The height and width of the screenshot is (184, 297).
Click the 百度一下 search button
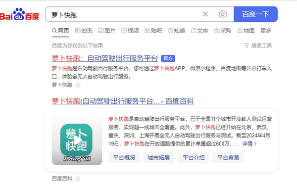(x=255, y=14)
